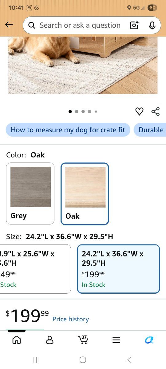Open Alexa assistant icon
The image size is (166, 369).
(149, 340)
